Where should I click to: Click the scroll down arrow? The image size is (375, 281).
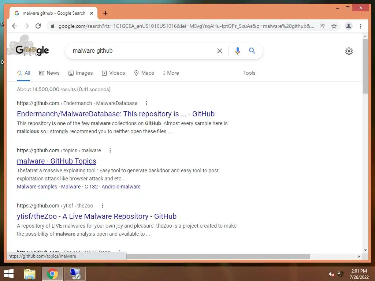(x=365, y=250)
